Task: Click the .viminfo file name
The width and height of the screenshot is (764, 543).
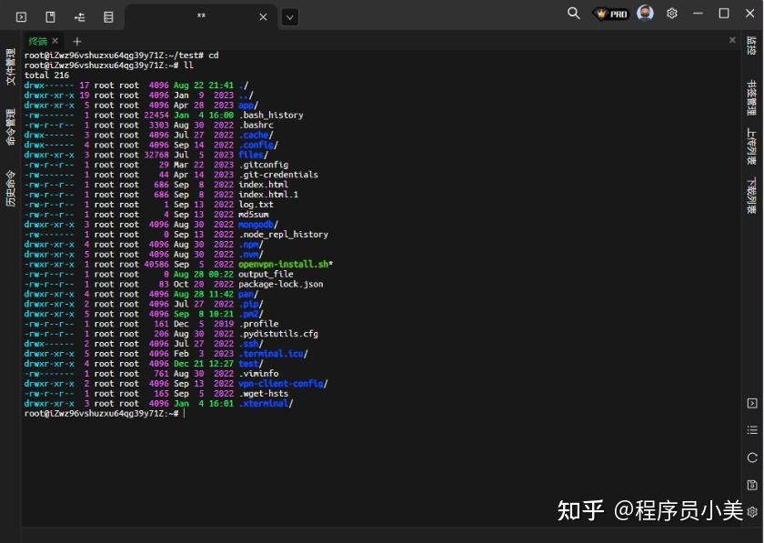Action: point(258,374)
